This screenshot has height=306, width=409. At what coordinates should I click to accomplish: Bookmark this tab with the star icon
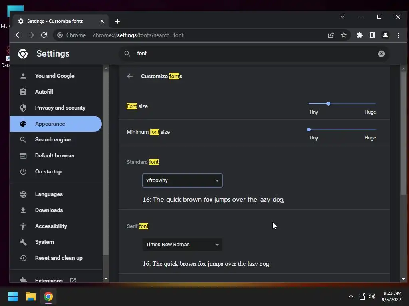tap(344, 35)
